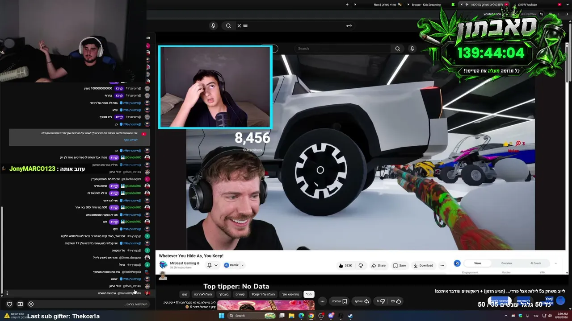Switch to the Browse - Kick Streaming tab
Screen dimensions: 572x321
(x=426, y=4)
